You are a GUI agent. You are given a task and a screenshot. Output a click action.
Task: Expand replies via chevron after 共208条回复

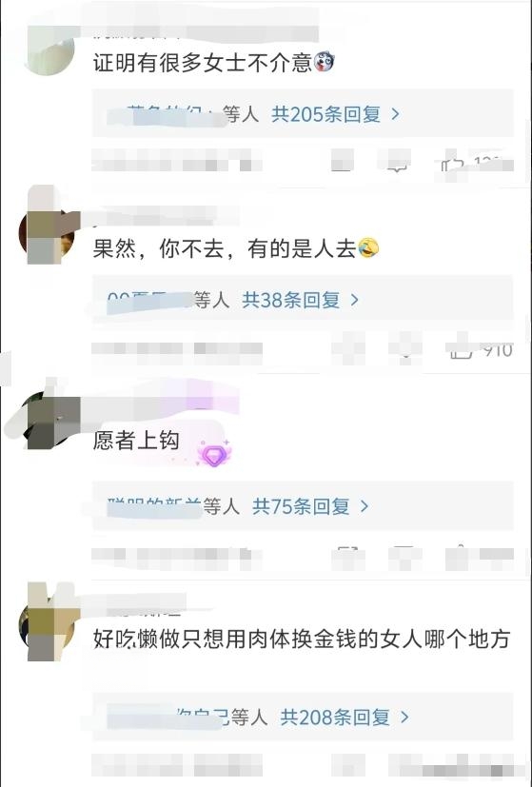point(405,718)
